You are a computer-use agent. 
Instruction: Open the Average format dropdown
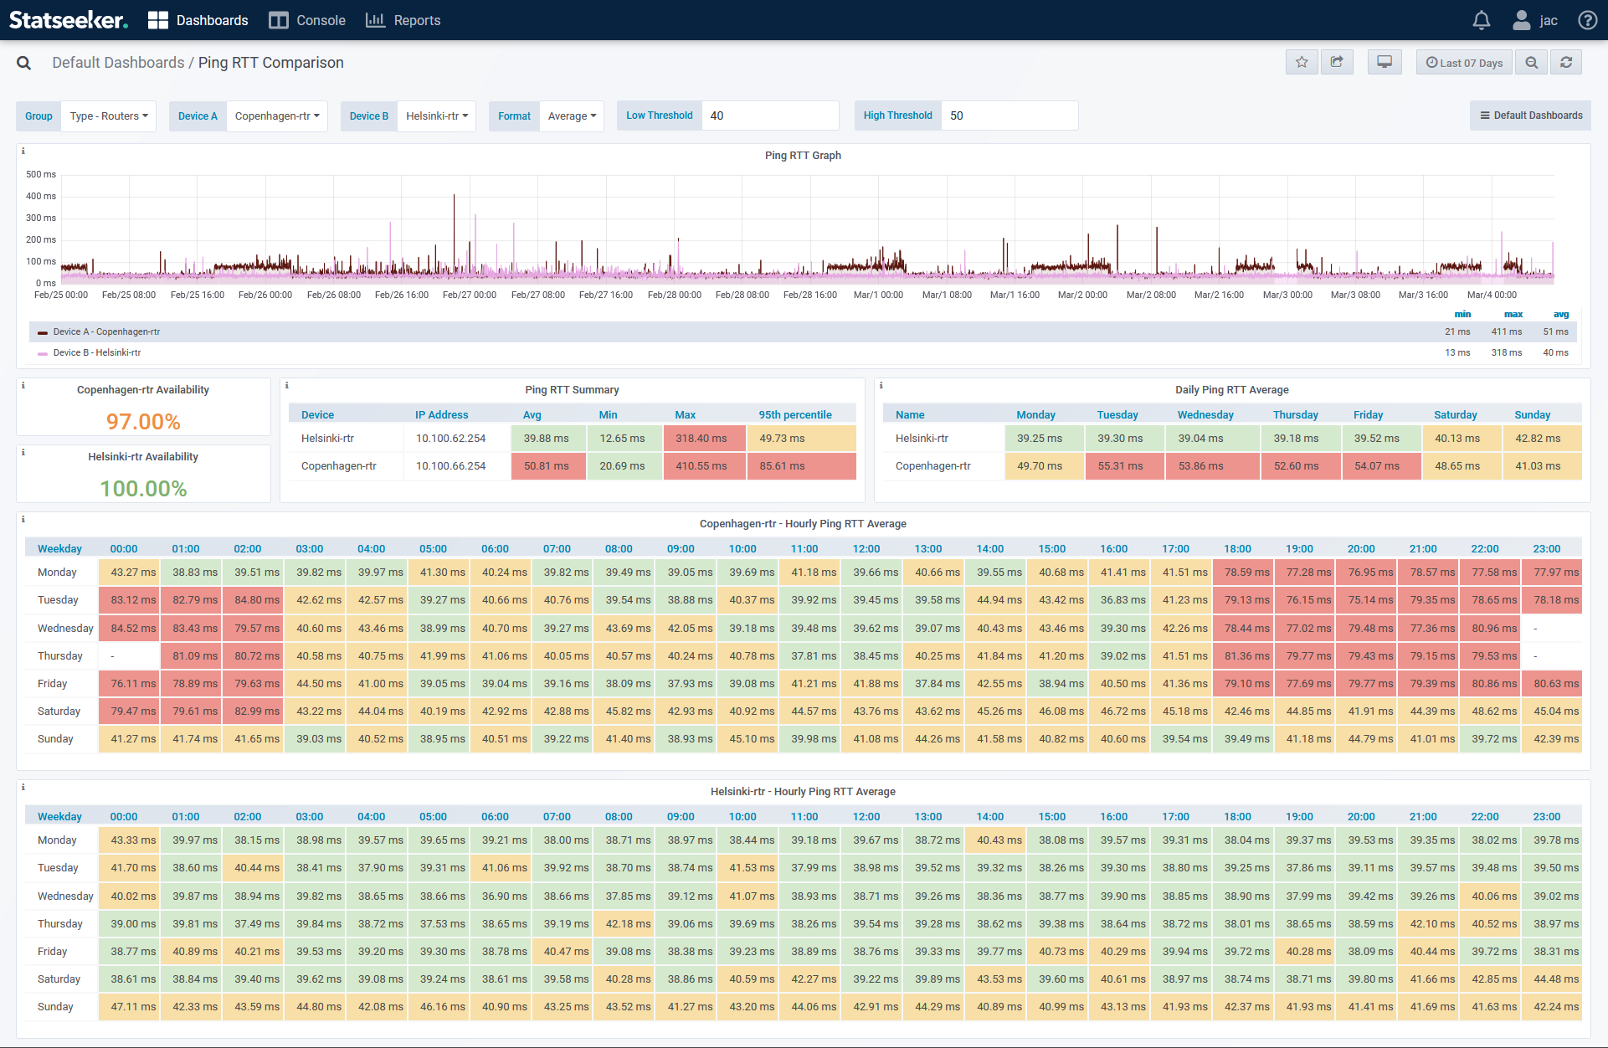point(572,116)
